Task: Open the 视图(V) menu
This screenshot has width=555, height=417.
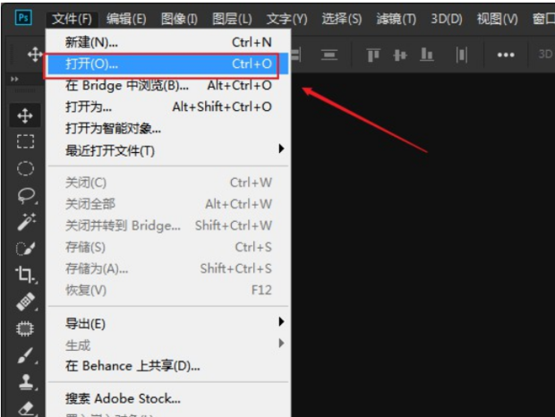Action: point(498,19)
